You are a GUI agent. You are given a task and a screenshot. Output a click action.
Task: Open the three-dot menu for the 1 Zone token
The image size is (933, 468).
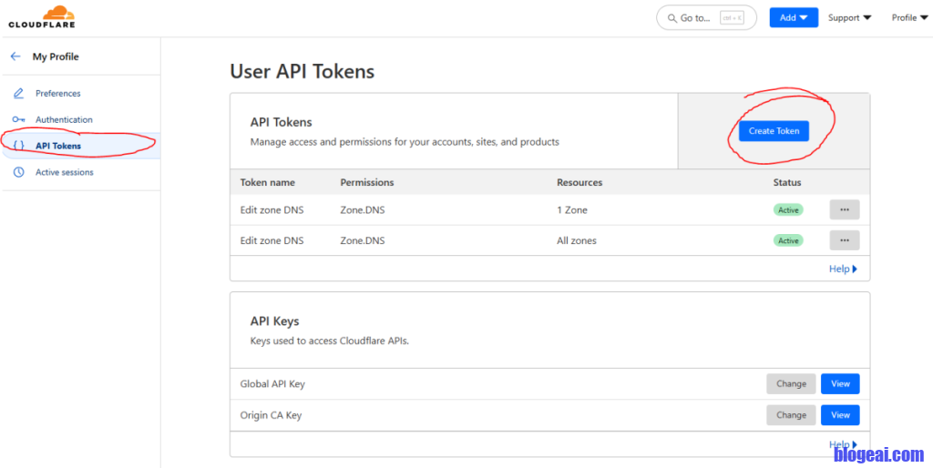point(844,209)
